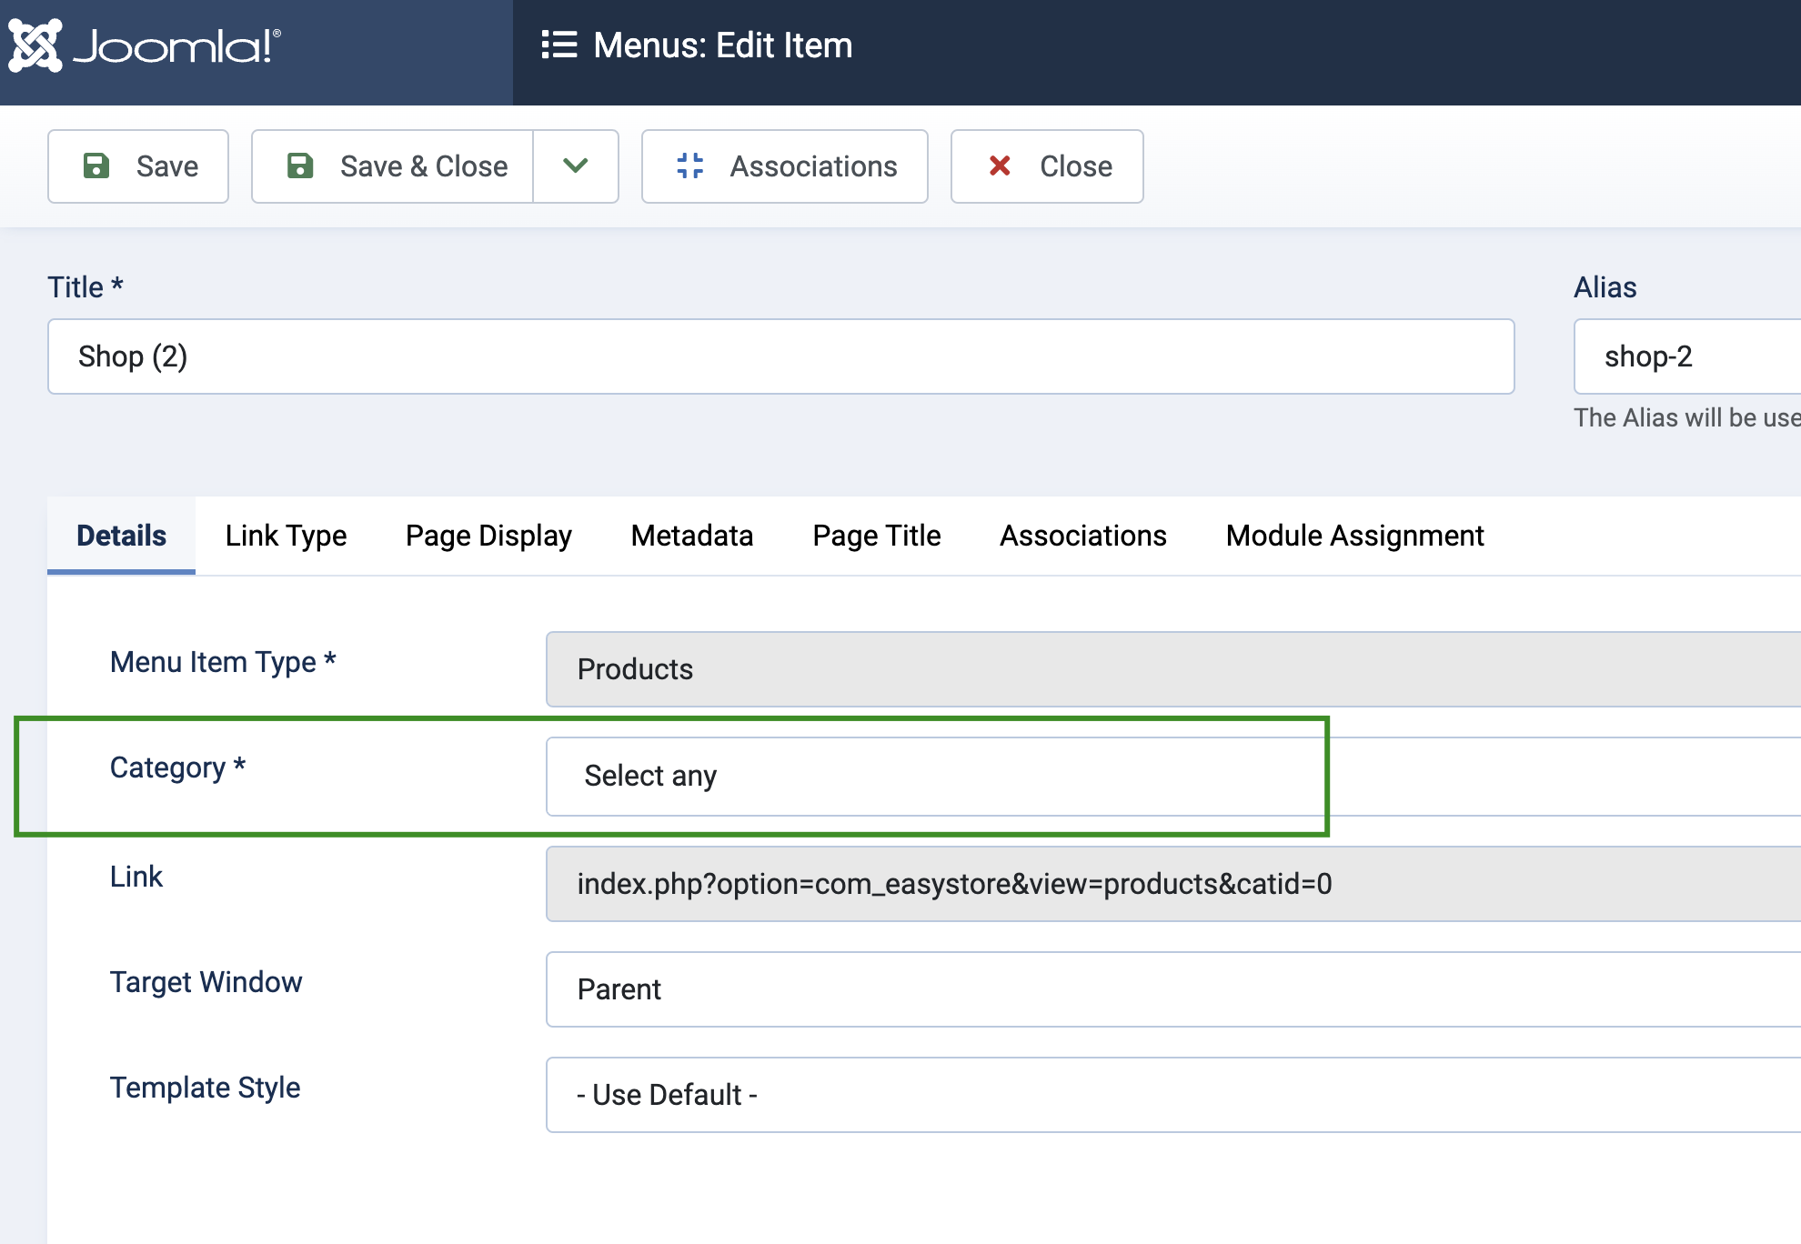Switch to the Link Type tab
This screenshot has width=1801, height=1244.
pyautogui.click(x=286, y=536)
